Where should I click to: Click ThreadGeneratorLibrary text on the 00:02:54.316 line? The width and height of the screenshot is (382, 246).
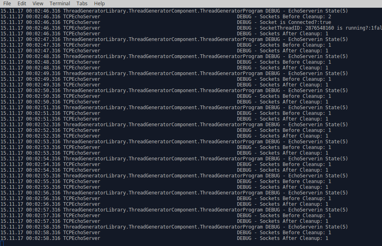[x=94, y=159]
